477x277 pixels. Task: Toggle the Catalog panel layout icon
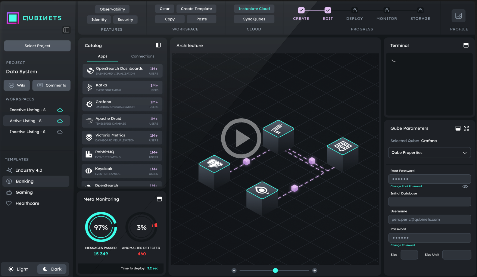click(158, 45)
